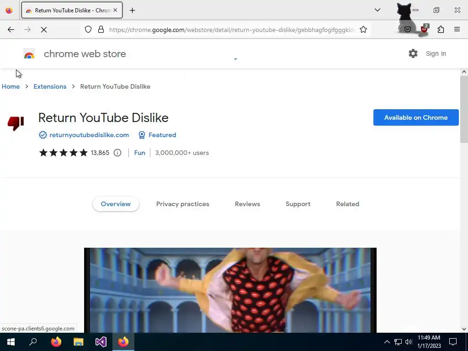Click the Chrome Web Store rainbow logo
468x351 pixels.
point(29,54)
